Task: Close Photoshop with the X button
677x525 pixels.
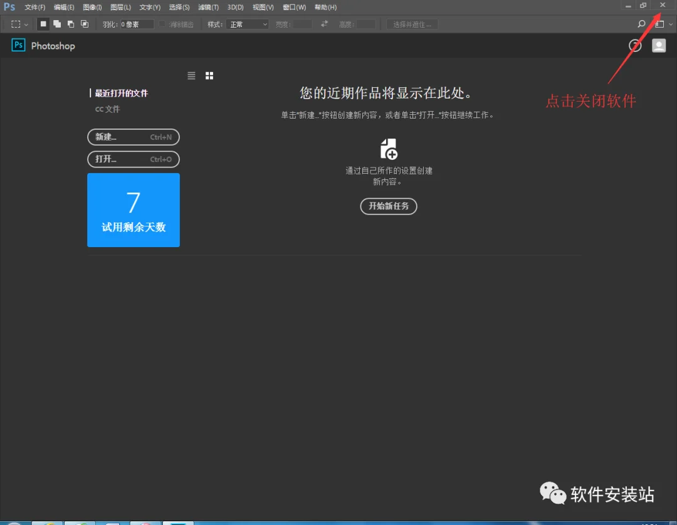Action: 663,5
